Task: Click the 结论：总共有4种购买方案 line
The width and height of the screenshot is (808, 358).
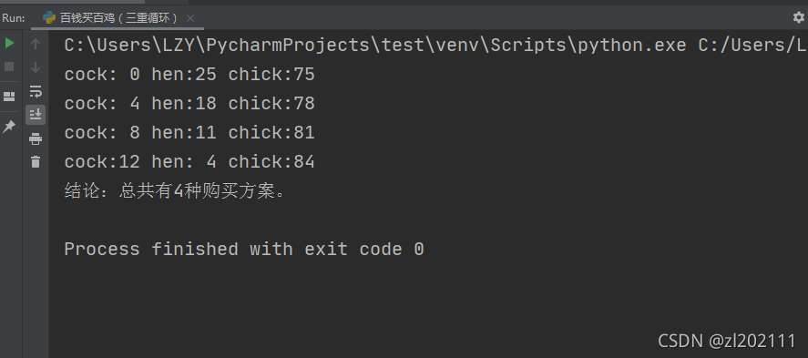Action: [175, 191]
